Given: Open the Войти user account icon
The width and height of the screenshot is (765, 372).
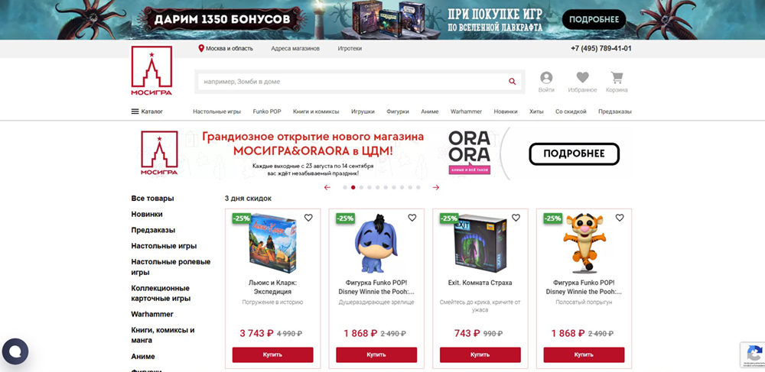Looking at the screenshot, I should point(546,77).
